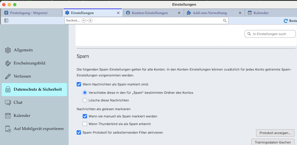Screen dimensions: 297x145
Task: Click the Add-ons-Verwaltung puzzle piece icon
Action: (189, 13)
